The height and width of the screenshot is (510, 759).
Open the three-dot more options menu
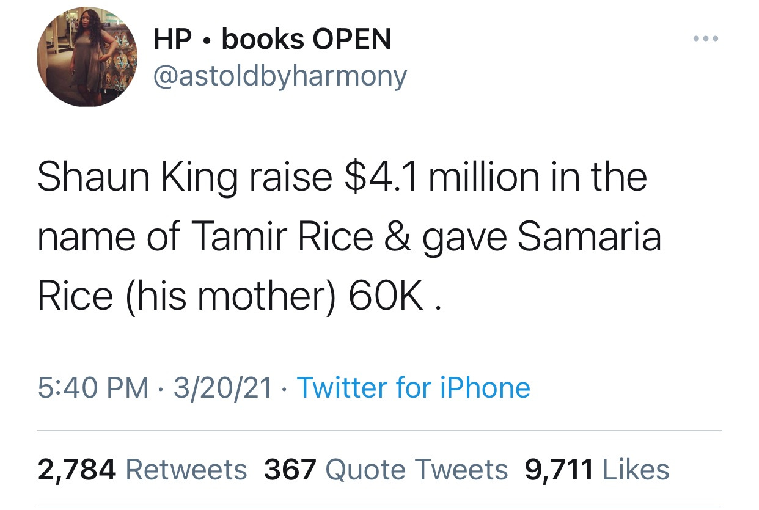click(x=707, y=40)
